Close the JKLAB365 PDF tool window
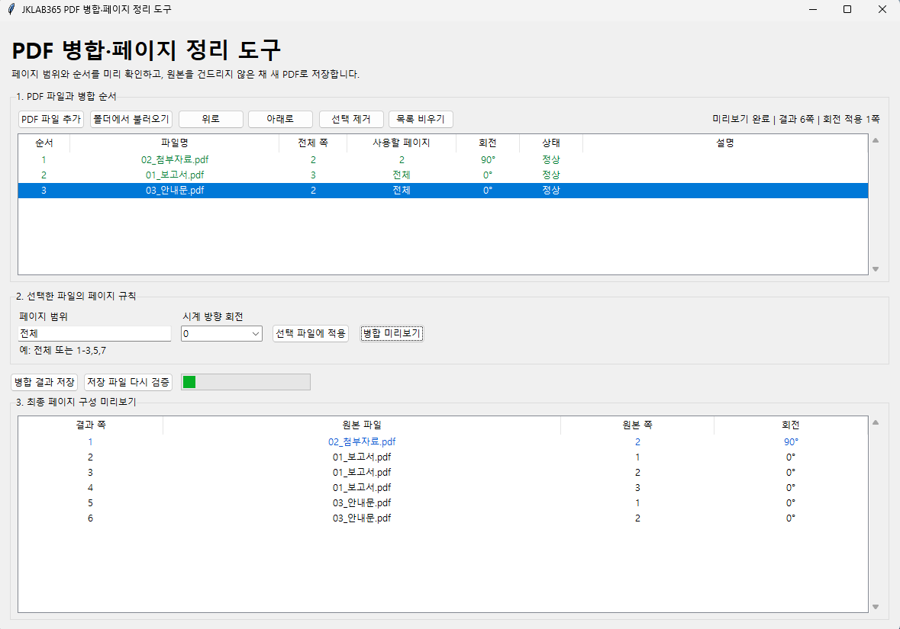Screen dimensions: 900x629 [x=882, y=9]
